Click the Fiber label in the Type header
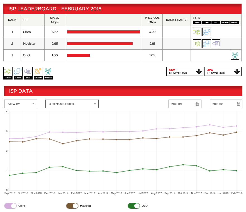This screenshot has height=212, width=246. pyautogui.click(x=197, y=23)
